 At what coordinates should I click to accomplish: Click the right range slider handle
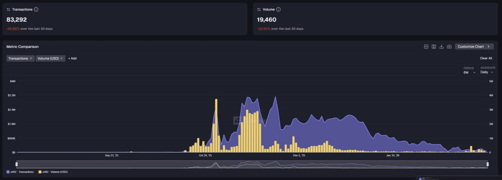(487, 164)
